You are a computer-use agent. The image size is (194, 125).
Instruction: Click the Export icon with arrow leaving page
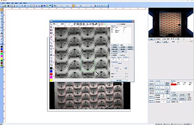point(14,6)
